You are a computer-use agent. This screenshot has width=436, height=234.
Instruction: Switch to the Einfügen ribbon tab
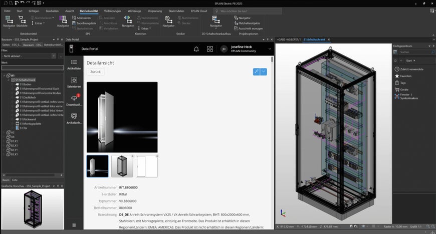click(x=34, y=11)
